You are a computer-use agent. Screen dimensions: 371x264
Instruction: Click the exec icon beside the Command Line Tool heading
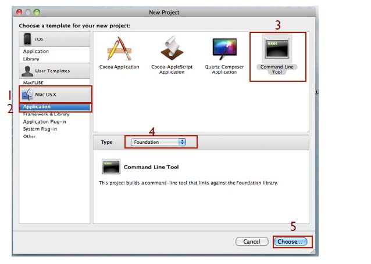[111, 167]
